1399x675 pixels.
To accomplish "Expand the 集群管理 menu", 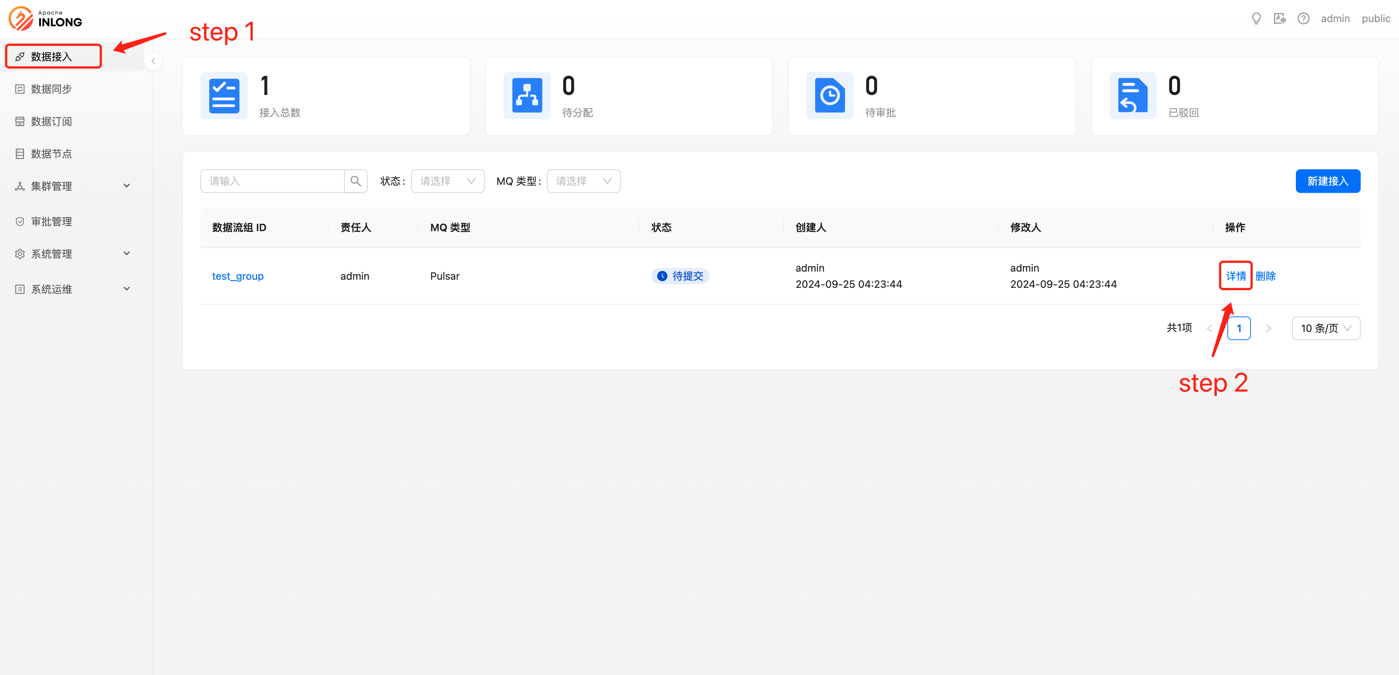I will (73, 186).
